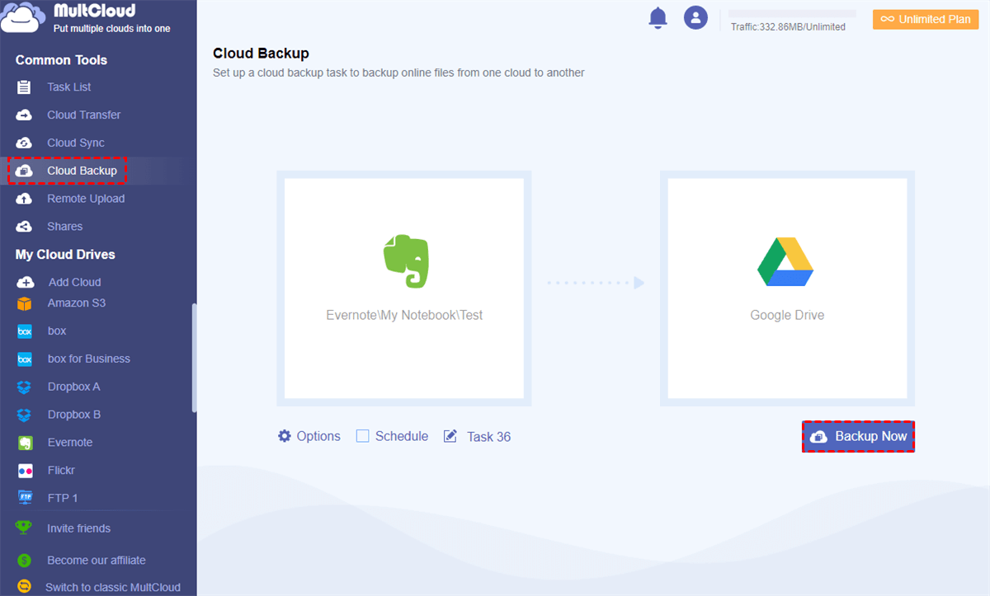Click the Invite friends trophy icon
The width and height of the screenshot is (990, 596).
(24, 528)
